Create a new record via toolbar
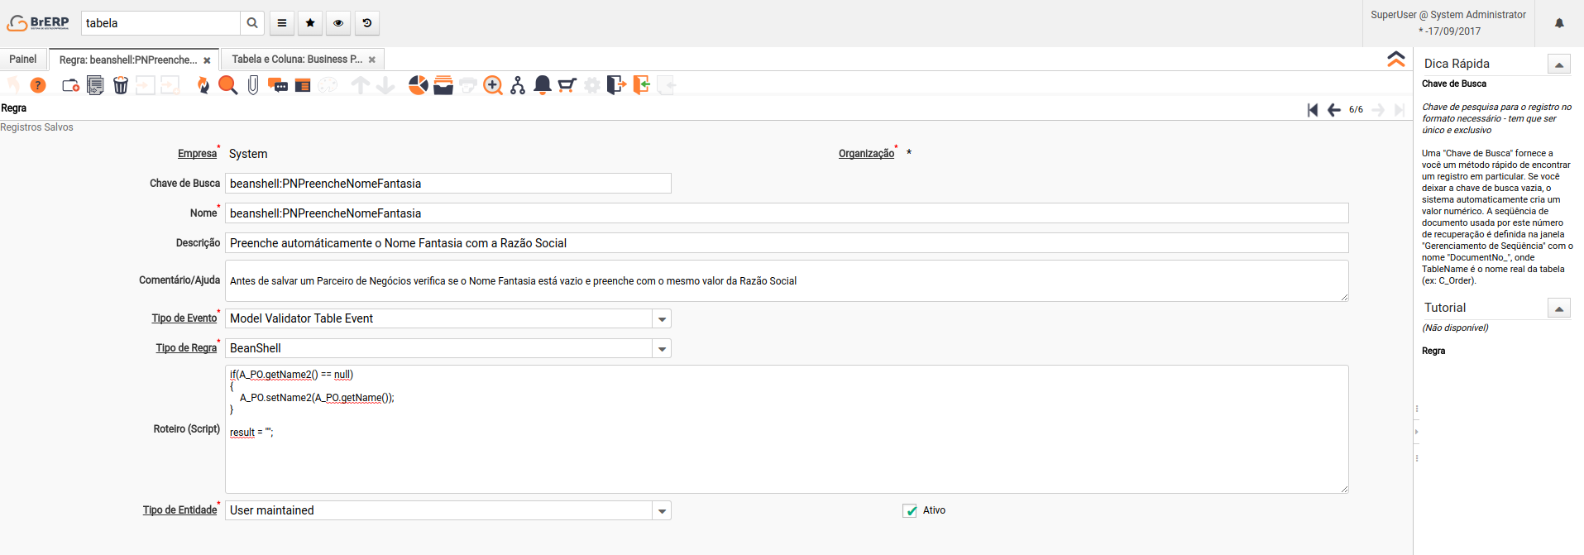Screen dimensions: 1584x555 click(x=71, y=85)
